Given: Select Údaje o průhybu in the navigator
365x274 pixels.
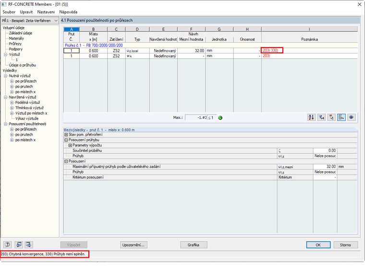Looking at the screenshot, I should [x=23, y=65].
